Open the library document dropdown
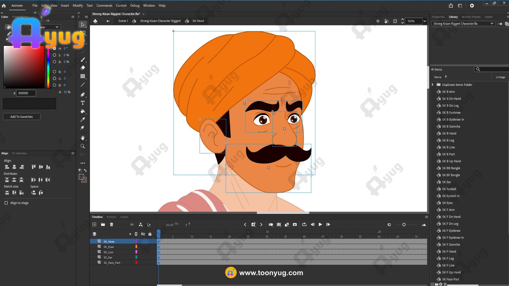Viewport: 509px width, 286px height. tap(492, 24)
